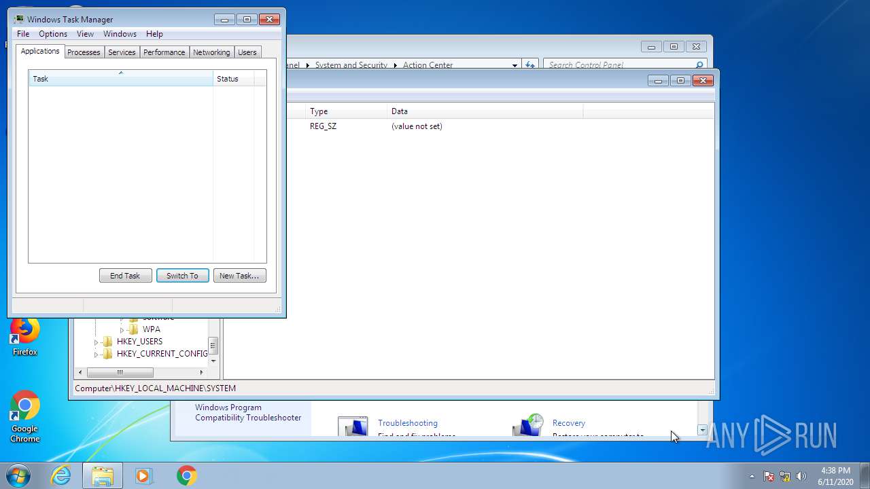Click the HKEY_USERS folder icon
Image resolution: width=870 pixels, height=489 pixels.
pyautogui.click(x=107, y=342)
